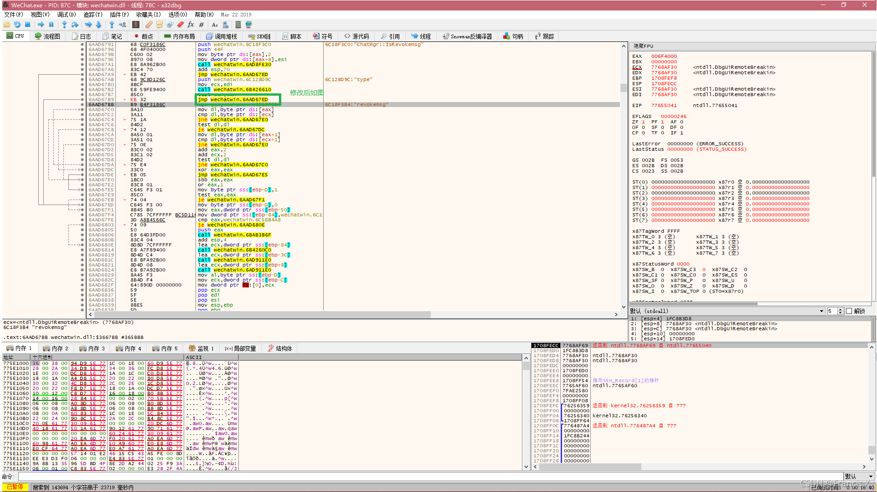This screenshot has width=877, height=492.
Task: Click the EIP register value 77655041
Action: 664,106
